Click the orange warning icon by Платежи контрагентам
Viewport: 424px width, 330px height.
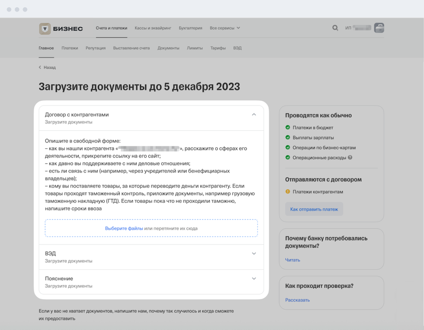coord(288,192)
